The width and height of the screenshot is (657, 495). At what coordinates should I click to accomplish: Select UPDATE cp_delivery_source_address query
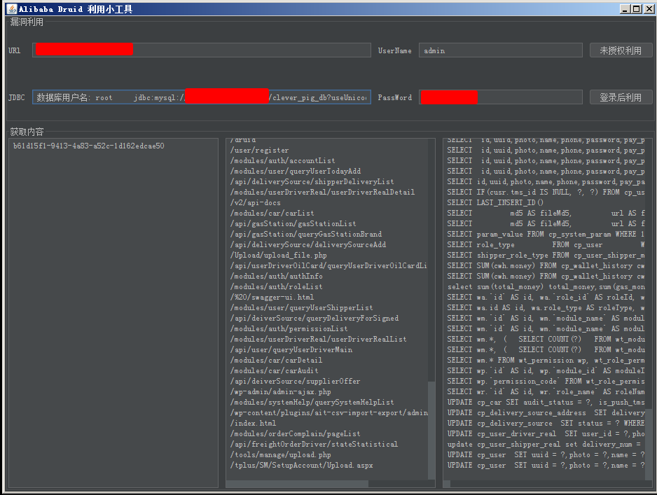[x=546, y=412]
